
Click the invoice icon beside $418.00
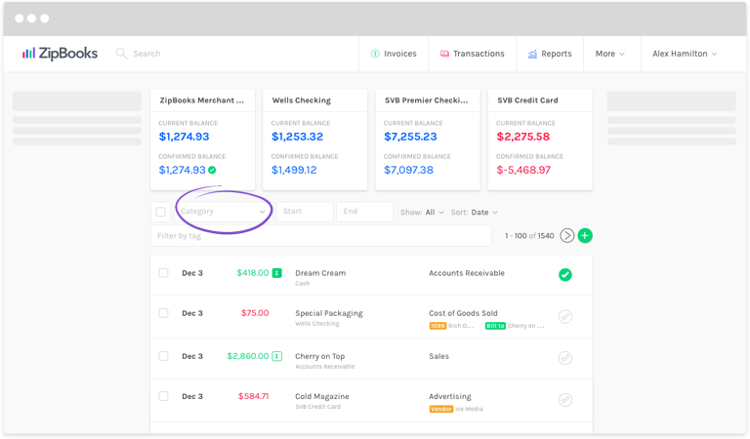277,273
